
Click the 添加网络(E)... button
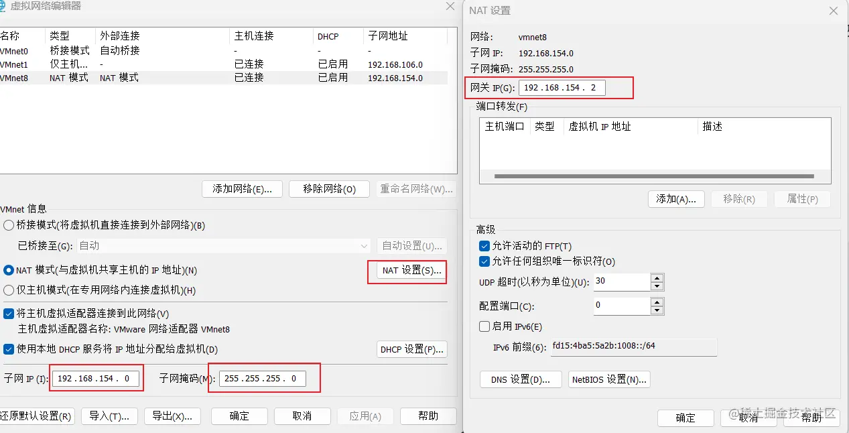click(x=242, y=189)
